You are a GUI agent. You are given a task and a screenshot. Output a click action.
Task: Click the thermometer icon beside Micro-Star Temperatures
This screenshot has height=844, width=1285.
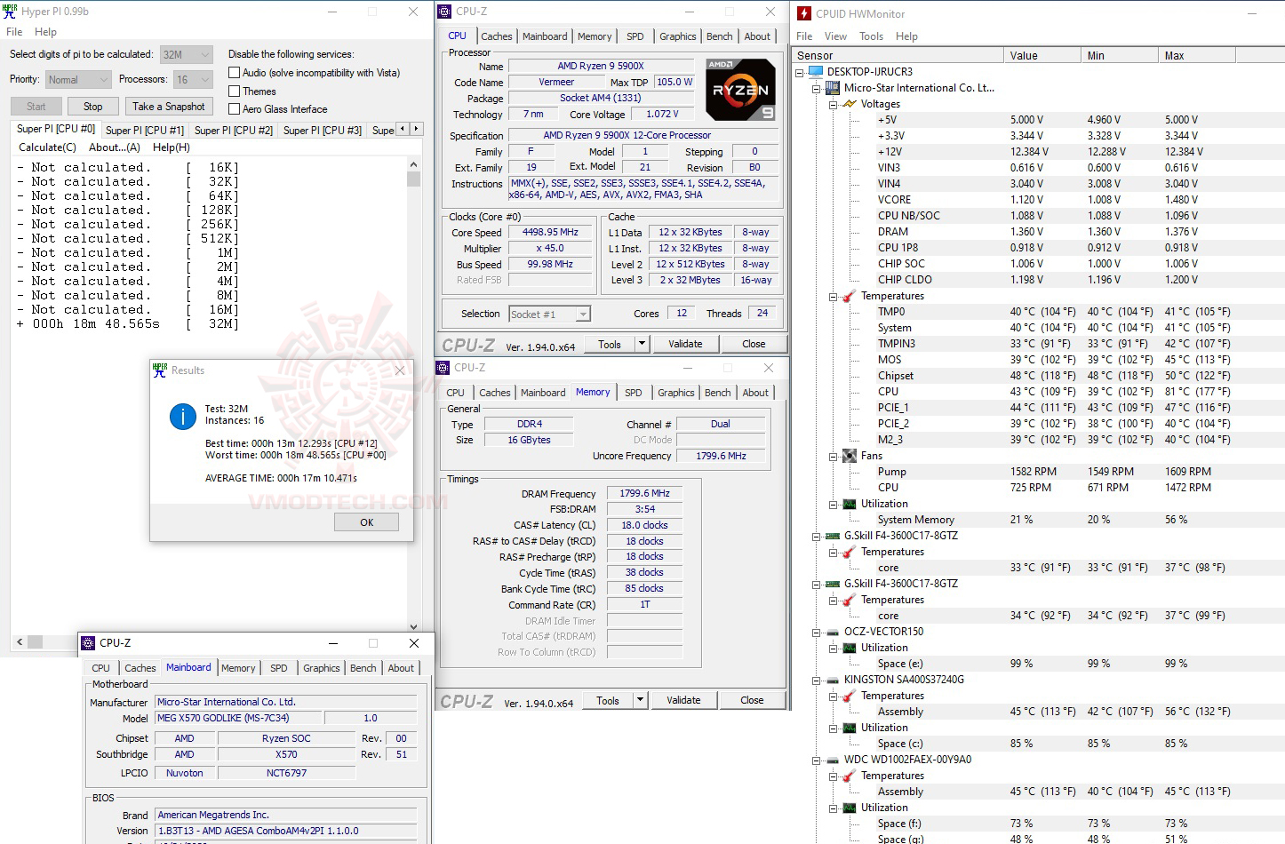[850, 296]
